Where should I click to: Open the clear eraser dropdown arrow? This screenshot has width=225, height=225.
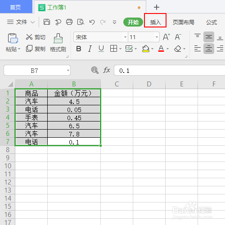click(x=184, y=49)
